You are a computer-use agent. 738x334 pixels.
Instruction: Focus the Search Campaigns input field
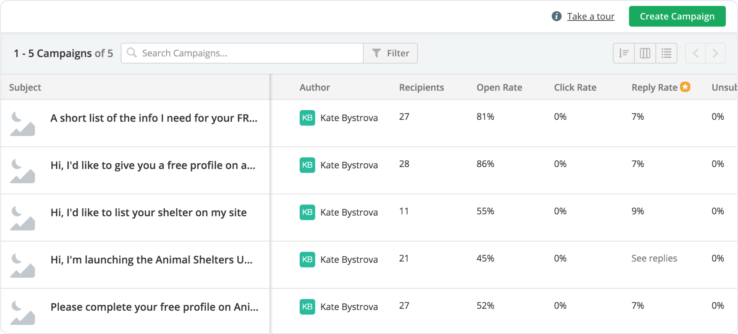pyautogui.click(x=250, y=53)
